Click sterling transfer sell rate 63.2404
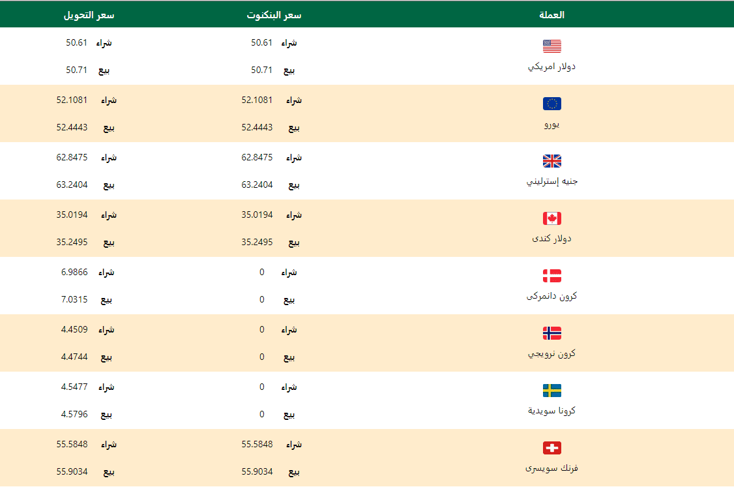 click(72, 185)
